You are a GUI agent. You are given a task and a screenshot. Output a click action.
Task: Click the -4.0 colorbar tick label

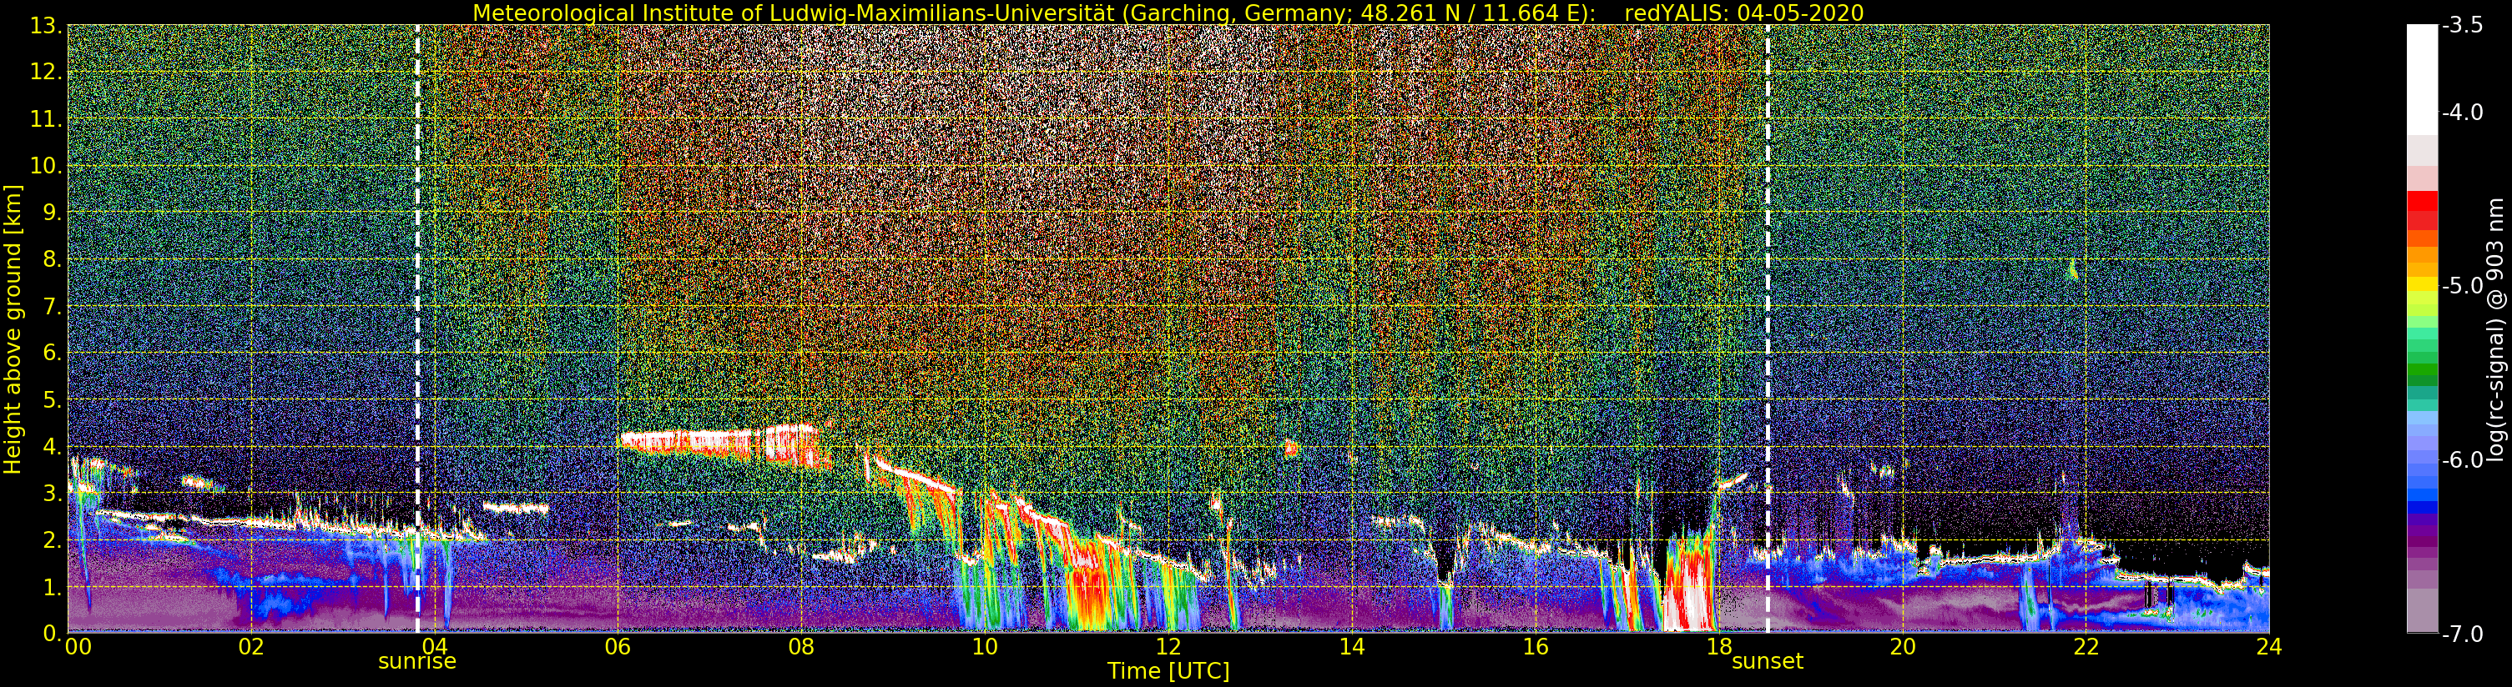pyautogui.click(x=2462, y=112)
